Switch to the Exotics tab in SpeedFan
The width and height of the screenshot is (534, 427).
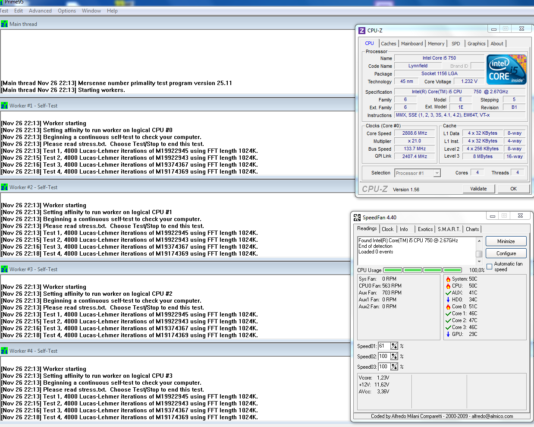click(x=425, y=229)
